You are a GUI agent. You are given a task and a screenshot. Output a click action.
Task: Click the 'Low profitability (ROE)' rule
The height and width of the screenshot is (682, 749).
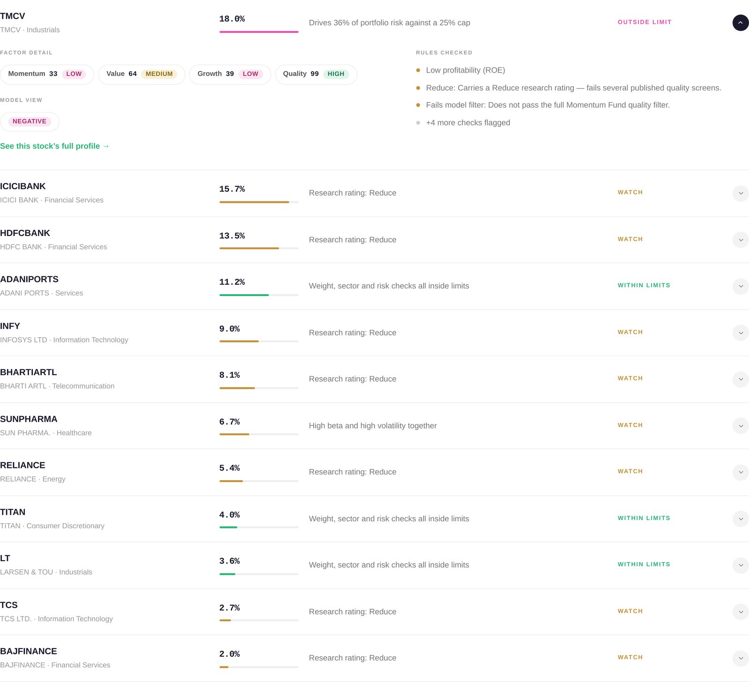(x=465, y=70)
